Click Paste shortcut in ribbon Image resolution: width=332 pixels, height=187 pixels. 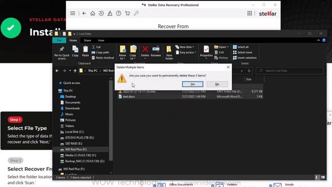(x=103, y=58)
